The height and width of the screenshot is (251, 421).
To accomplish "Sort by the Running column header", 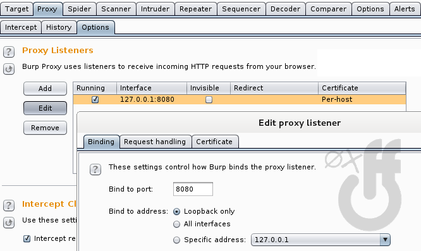I will (95, 88).
